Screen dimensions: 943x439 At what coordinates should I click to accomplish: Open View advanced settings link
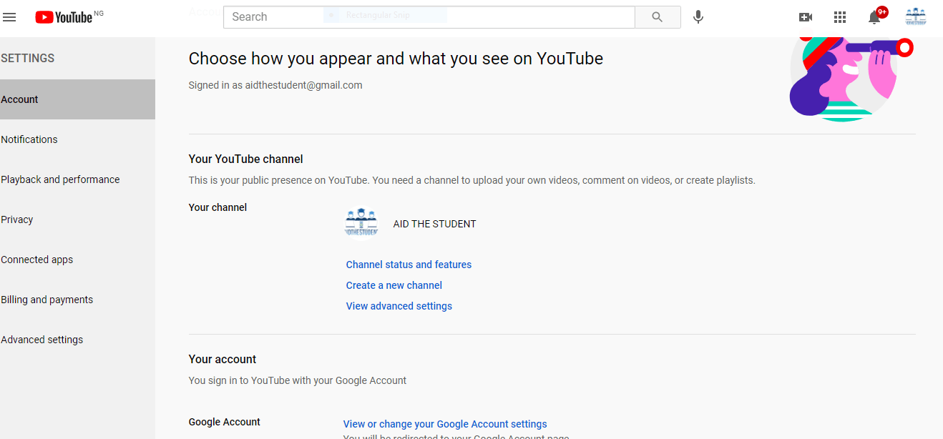click(x=399, y=305)
